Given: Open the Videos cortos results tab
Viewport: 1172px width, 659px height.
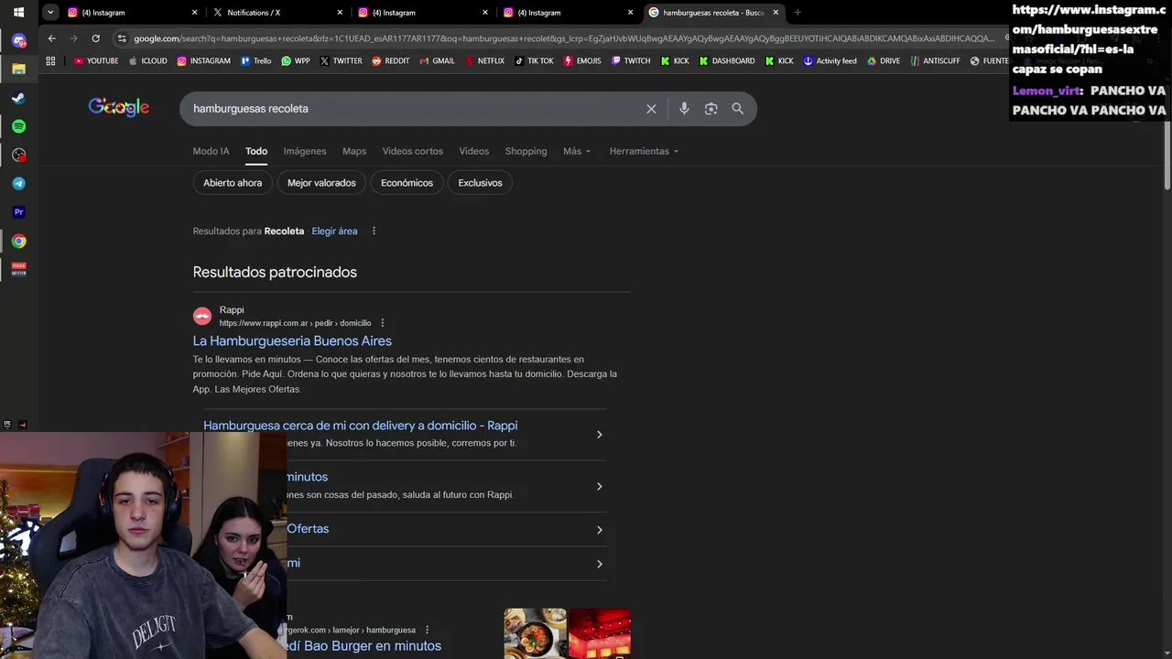Looking at the screenshot, I should (412, 151).
